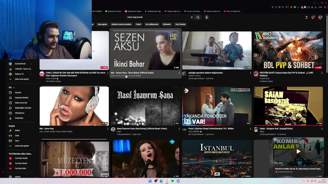Open more options for aydoğar gecelere video

click(x=251, y=73)
